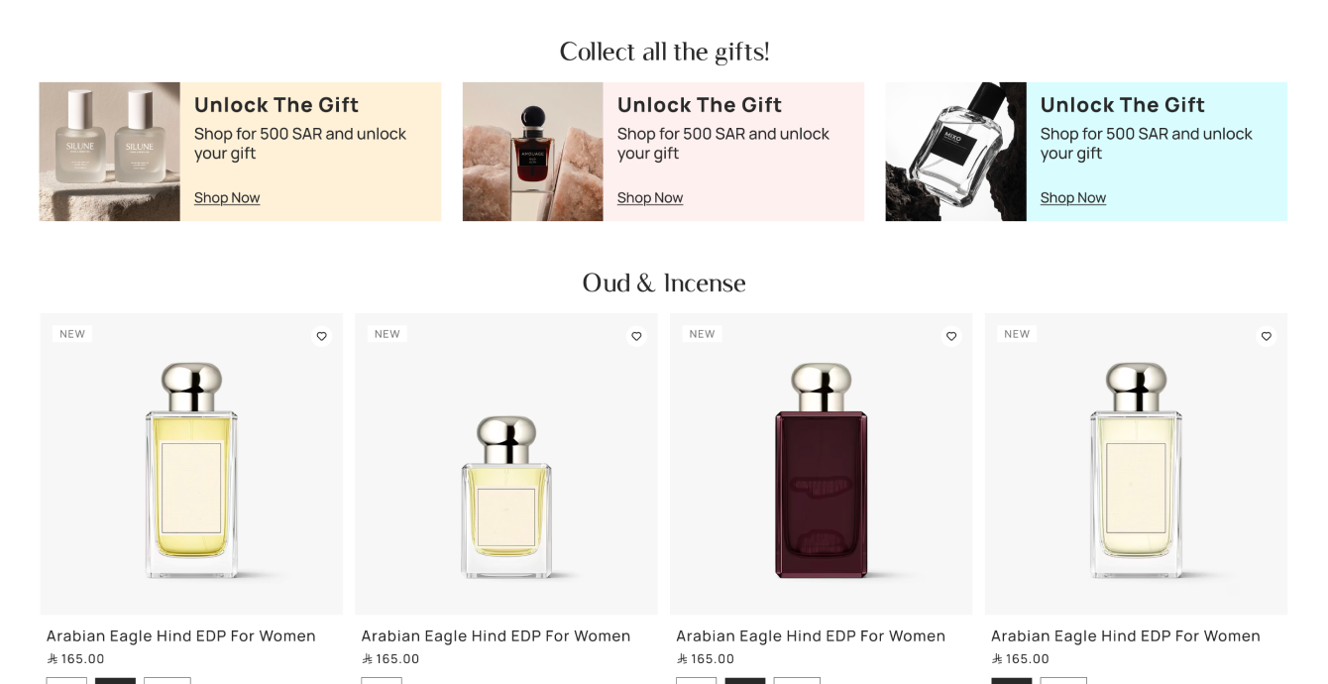Open the fourth Arabian Eagle Hind EDP title
Viewport: 1328px width, 684px height.
tap(1126, 636)
